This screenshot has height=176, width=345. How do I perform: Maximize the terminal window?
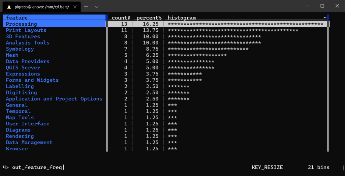pos(322,6)
